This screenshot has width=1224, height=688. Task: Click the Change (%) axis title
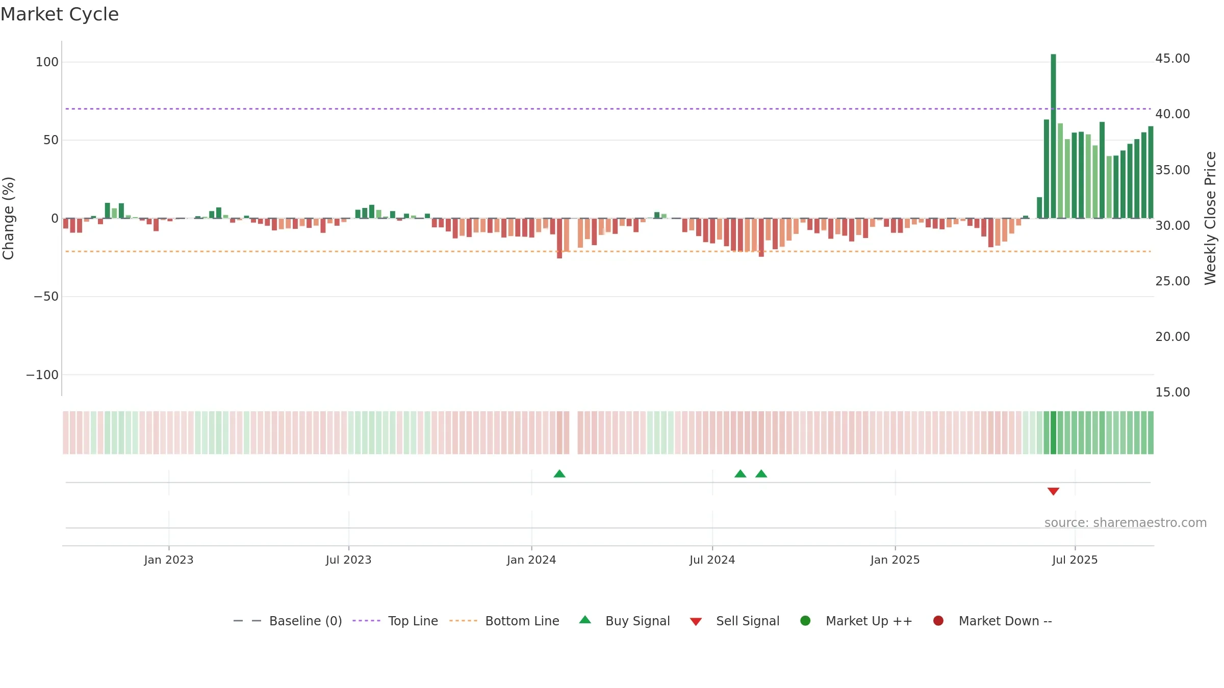[9, 218]
